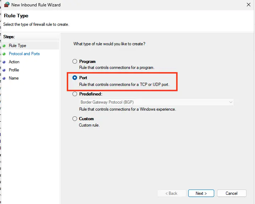Select the Custom rule radio button
Image resolution: width=255 pixels, height=204 pixels.
[x=75, y=119]
